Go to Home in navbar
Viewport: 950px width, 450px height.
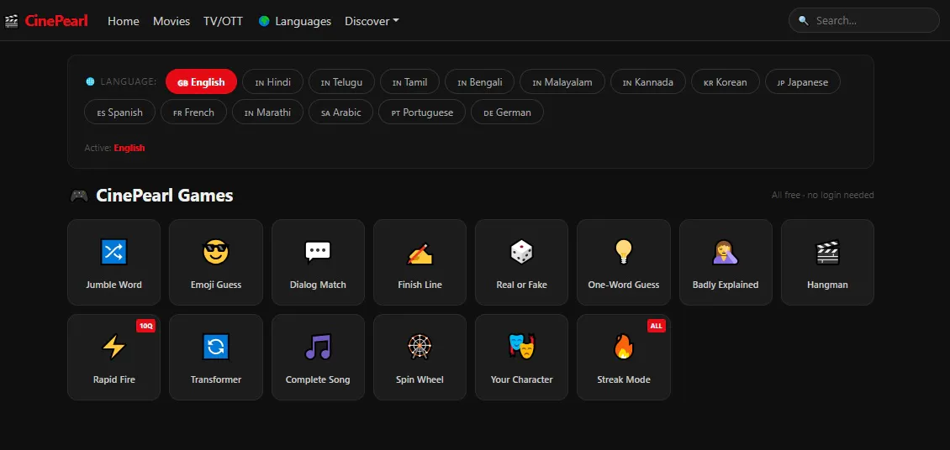124,21
